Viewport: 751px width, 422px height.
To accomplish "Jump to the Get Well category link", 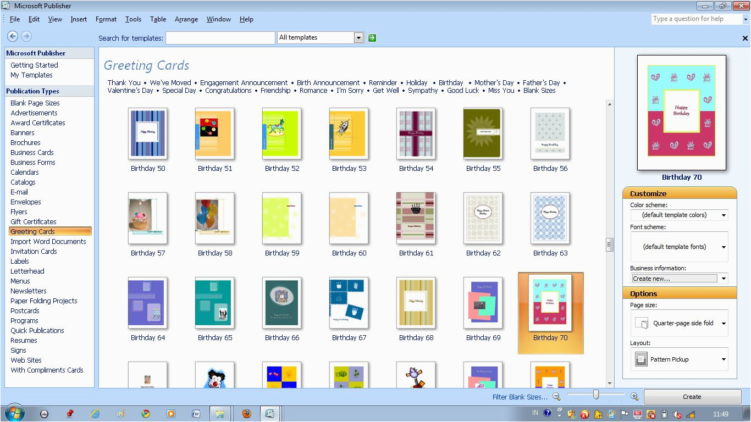I will tap(386, 91).
